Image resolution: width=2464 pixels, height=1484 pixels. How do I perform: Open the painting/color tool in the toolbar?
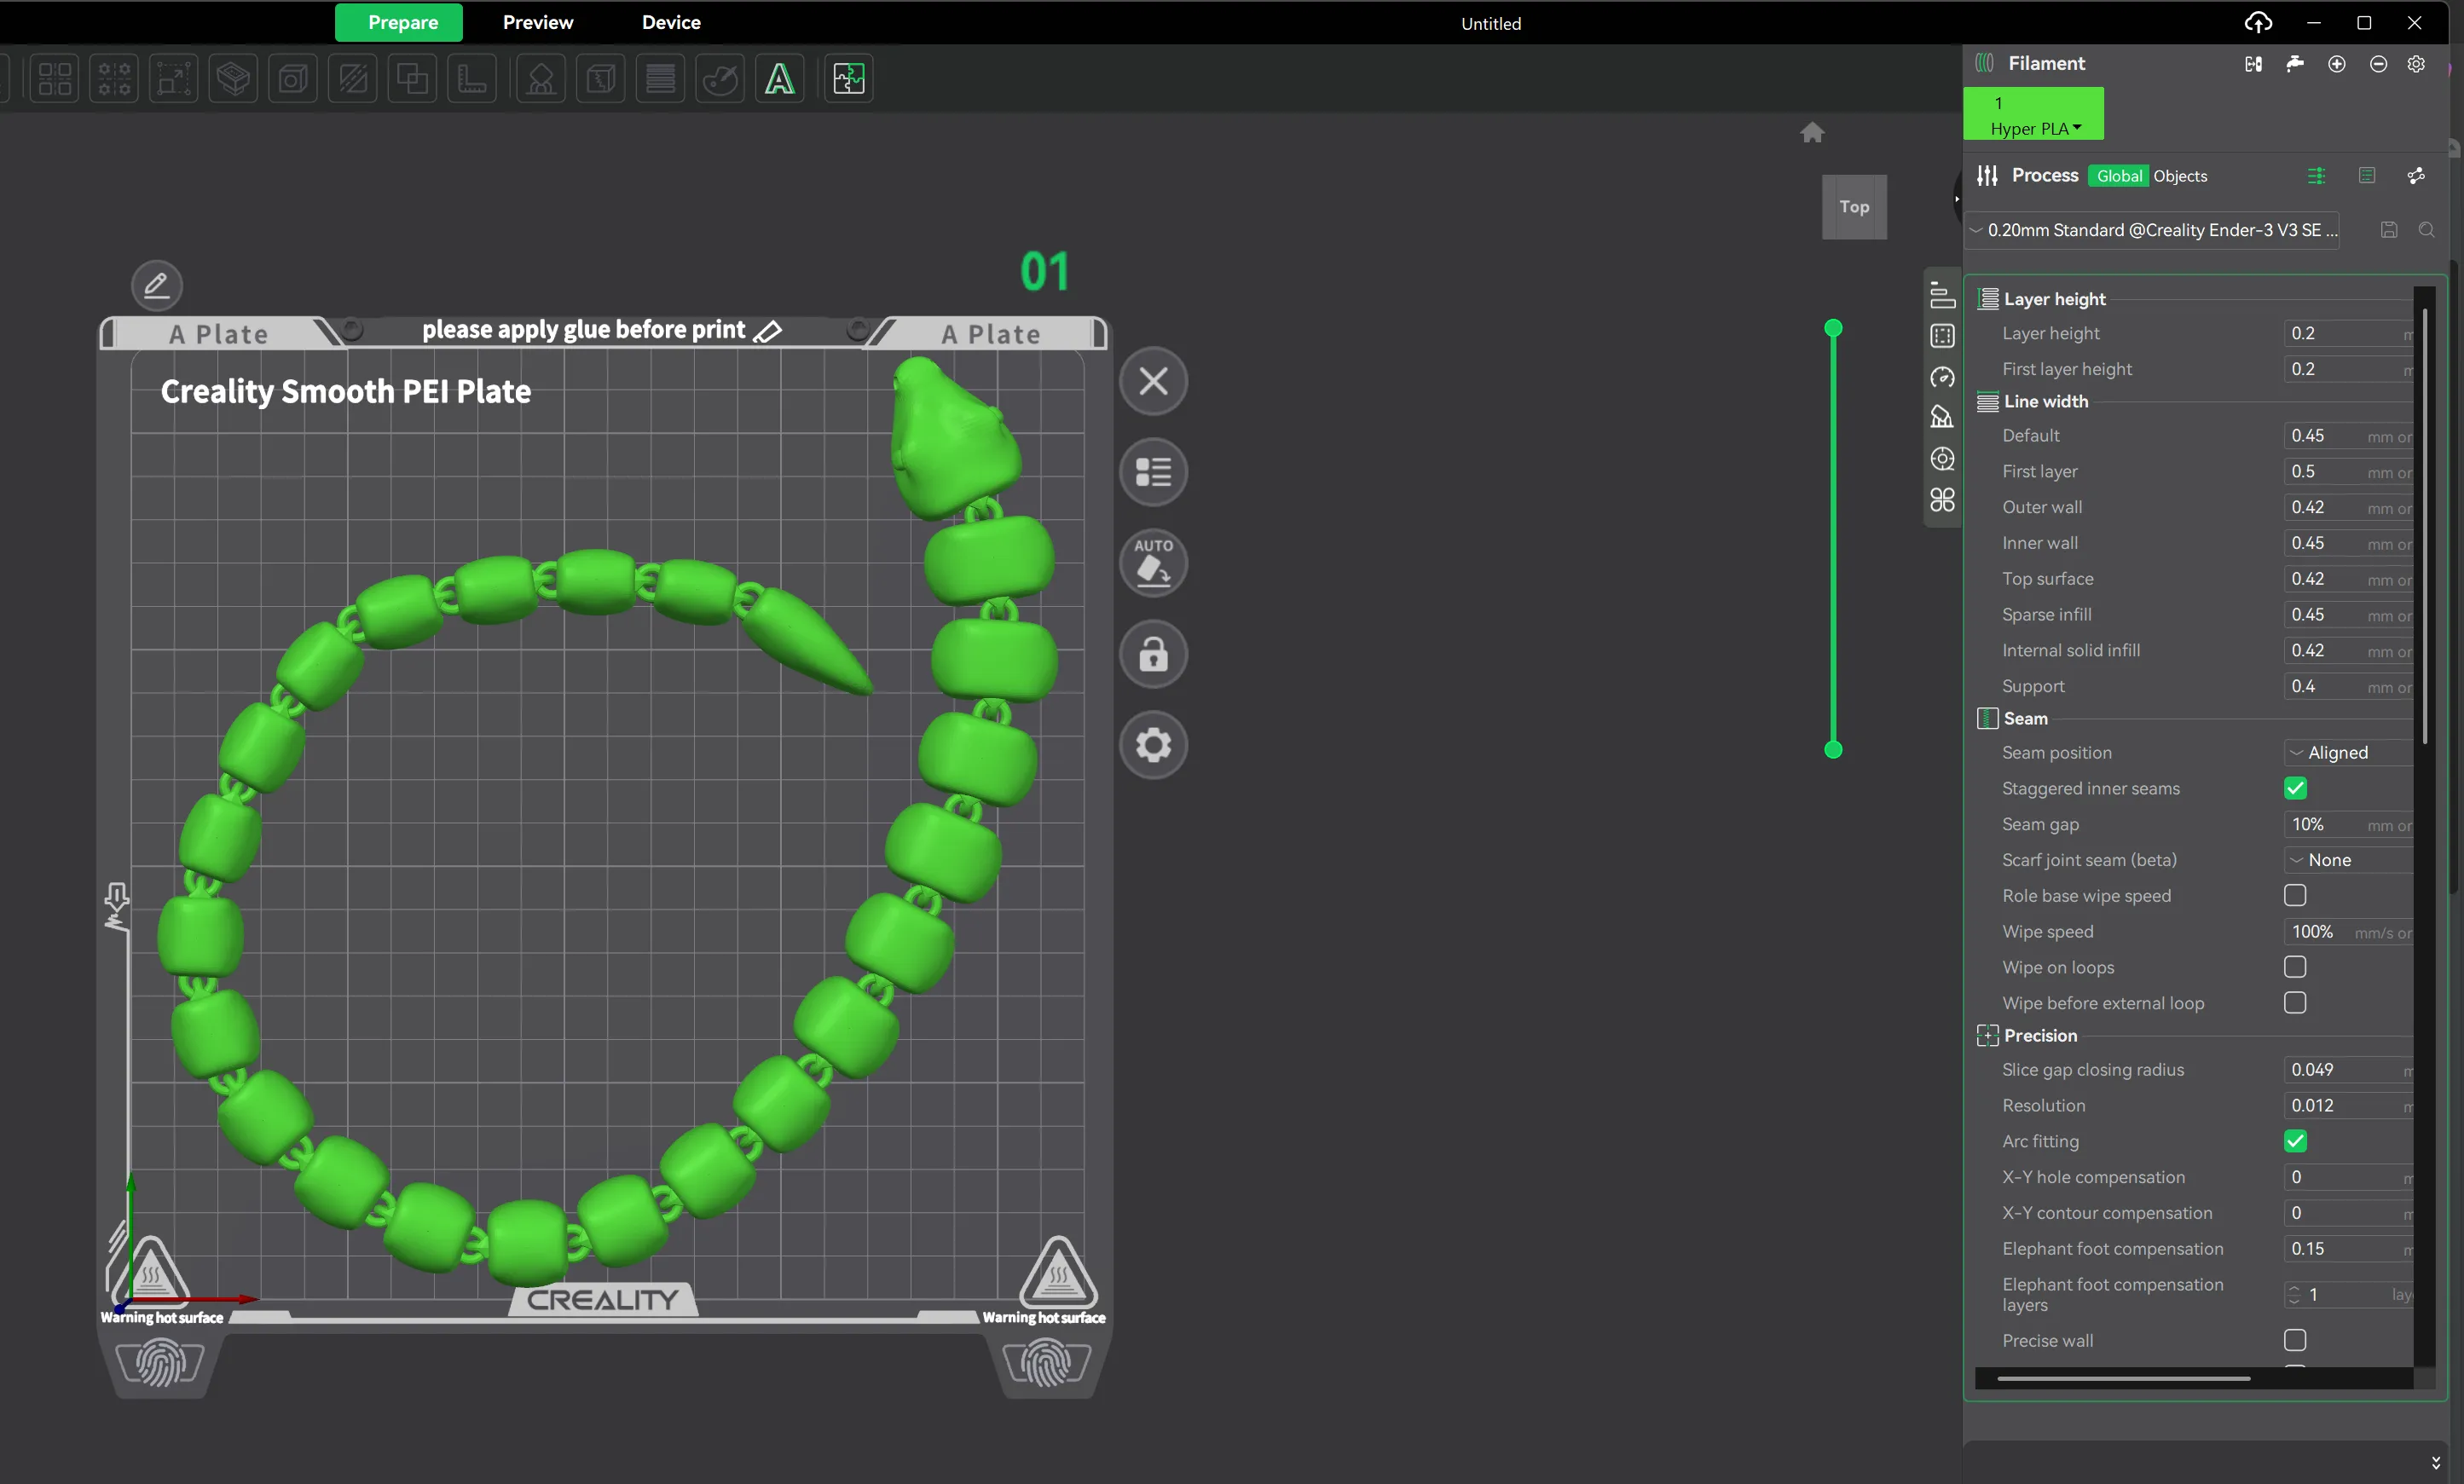point(720,78)
